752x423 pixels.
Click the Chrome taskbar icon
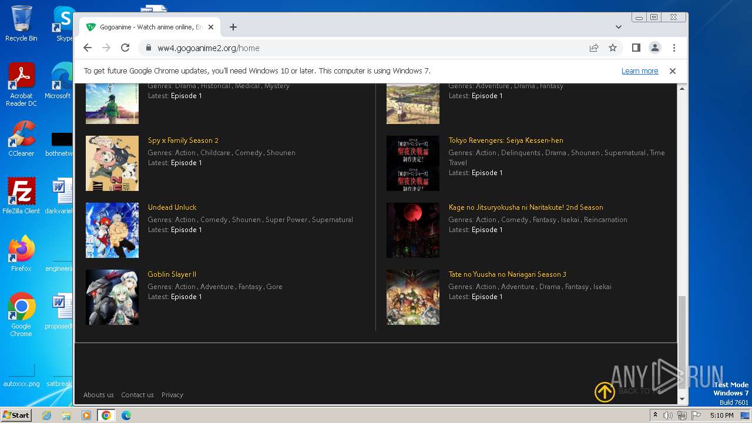(106, 415)
